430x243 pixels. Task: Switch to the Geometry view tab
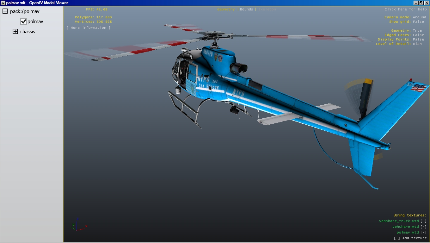[226, 9]
